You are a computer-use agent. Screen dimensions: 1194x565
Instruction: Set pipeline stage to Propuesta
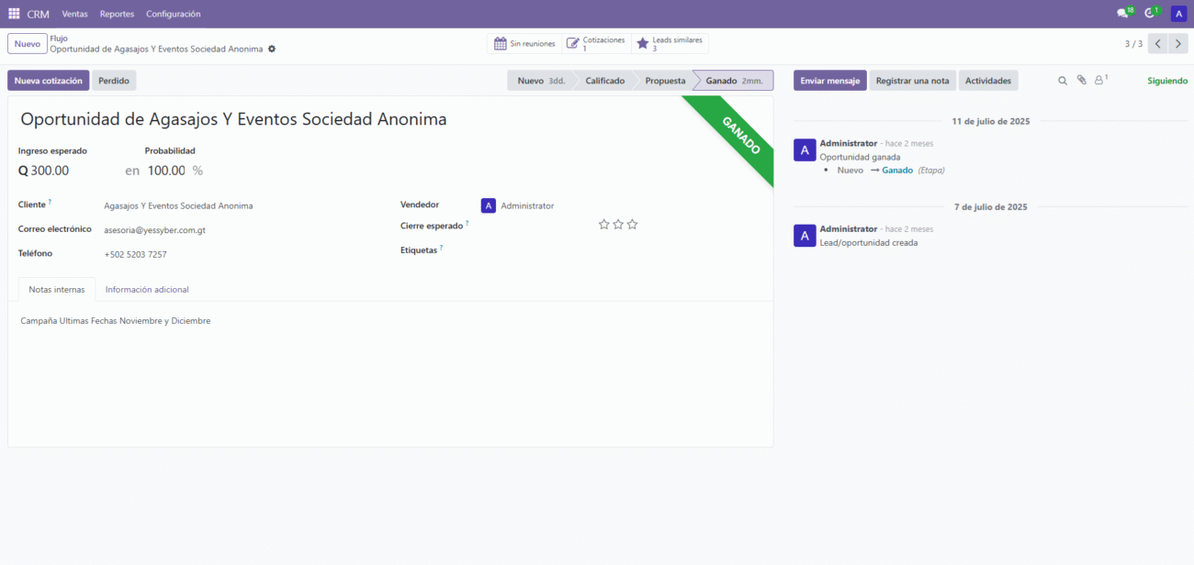[665, 81]
